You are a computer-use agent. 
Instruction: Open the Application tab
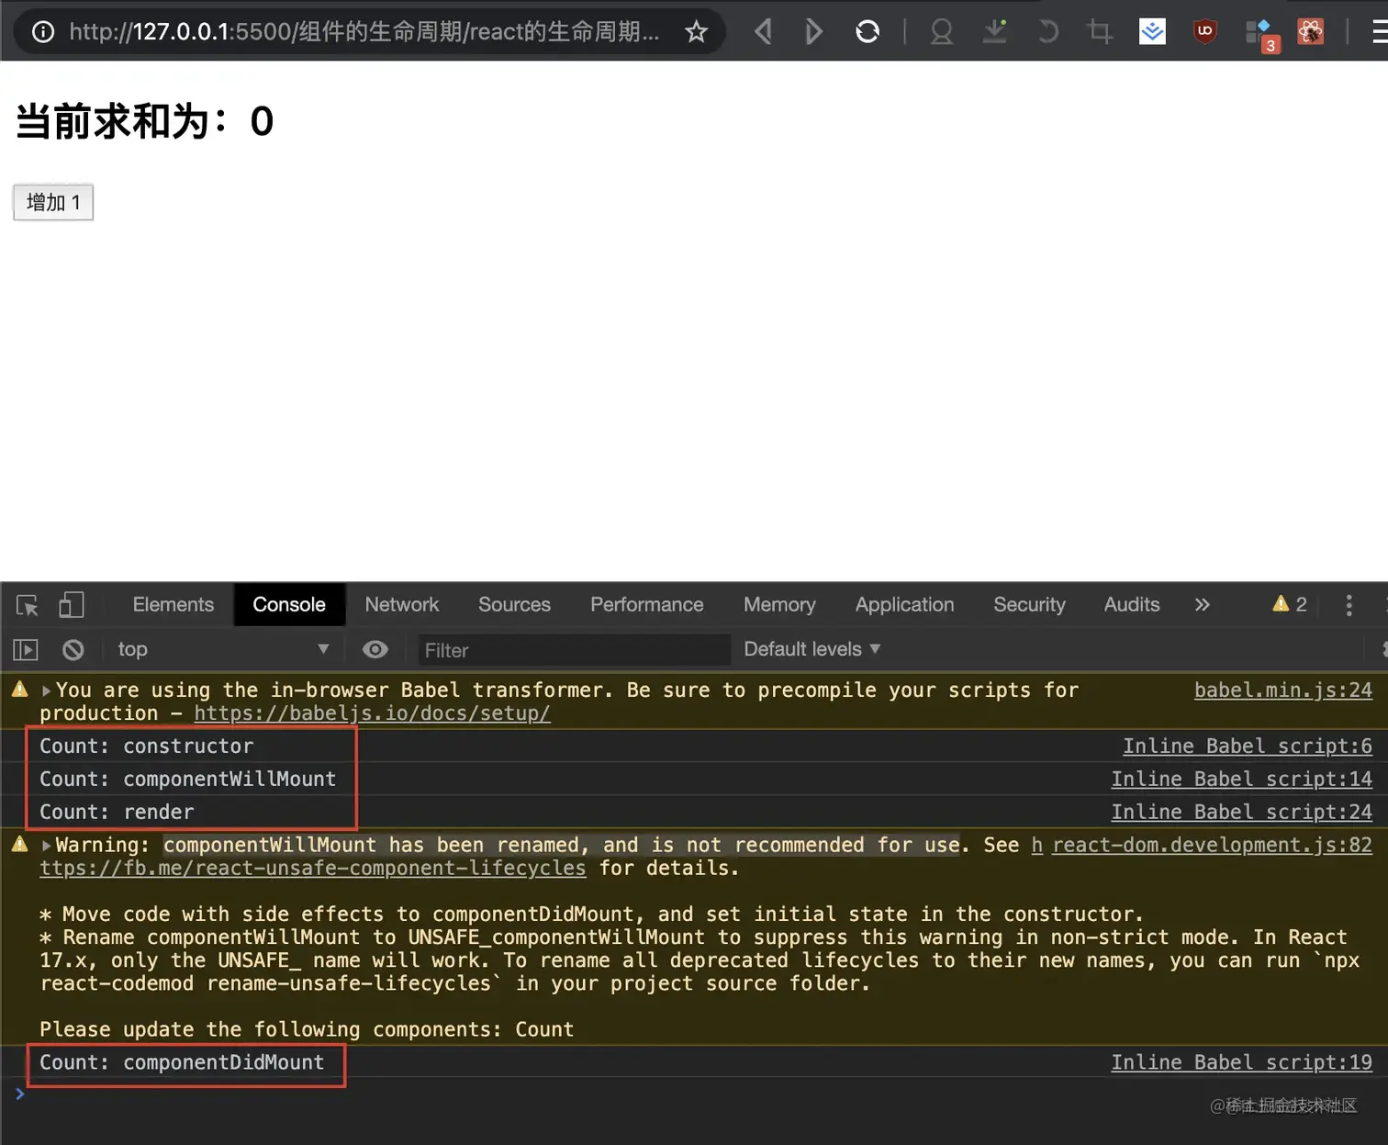905,604
